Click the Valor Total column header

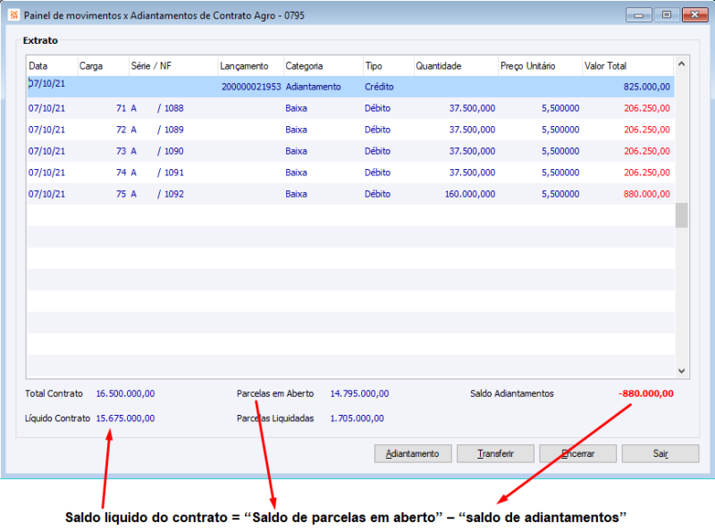click(x=628, y=65)
